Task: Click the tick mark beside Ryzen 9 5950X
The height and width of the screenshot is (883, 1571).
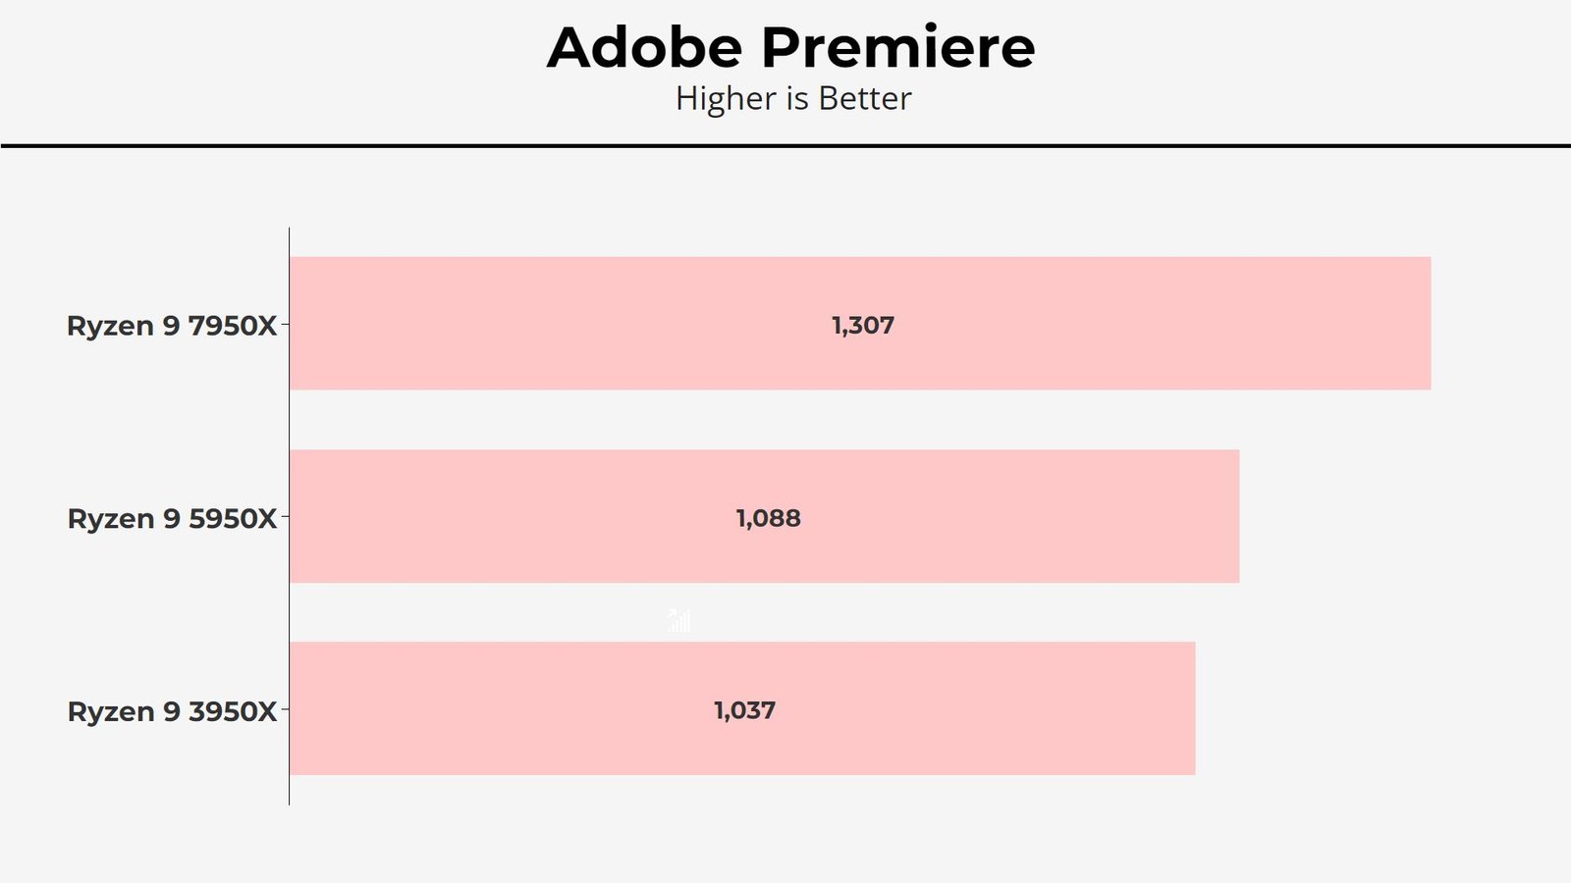Action: click(285, 517)
